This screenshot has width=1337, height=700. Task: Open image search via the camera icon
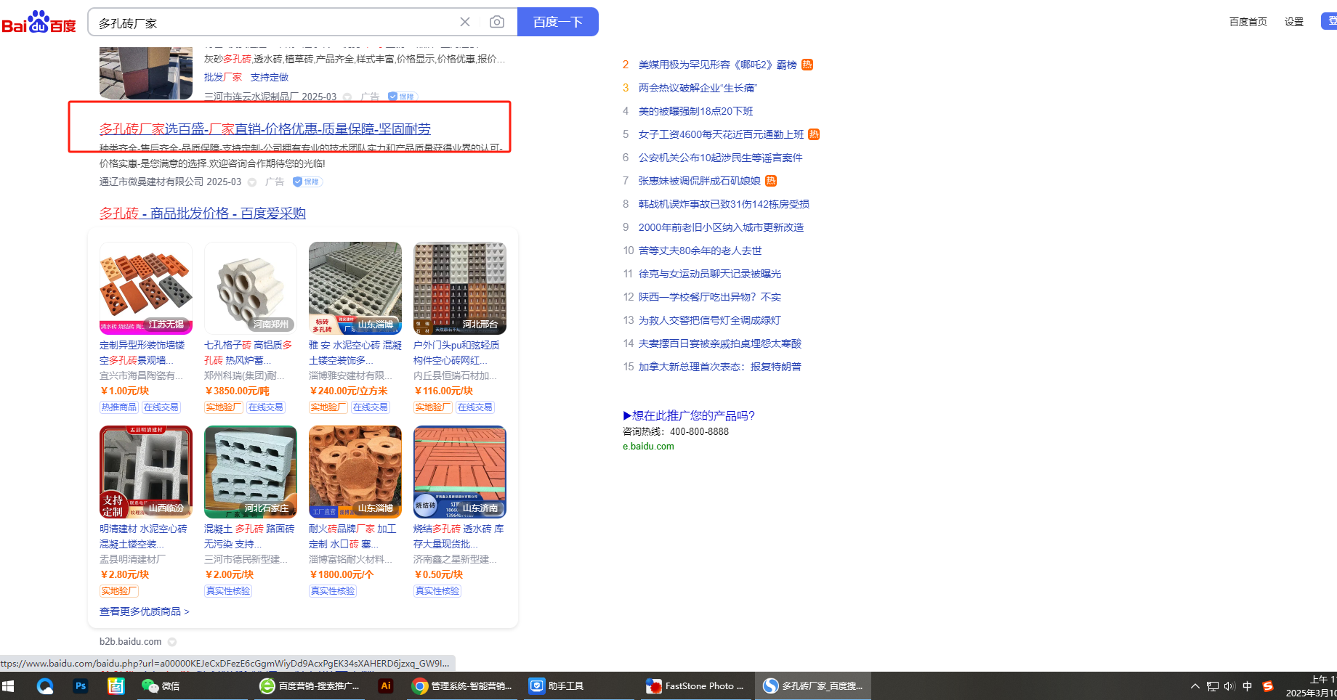click(497, 22)
